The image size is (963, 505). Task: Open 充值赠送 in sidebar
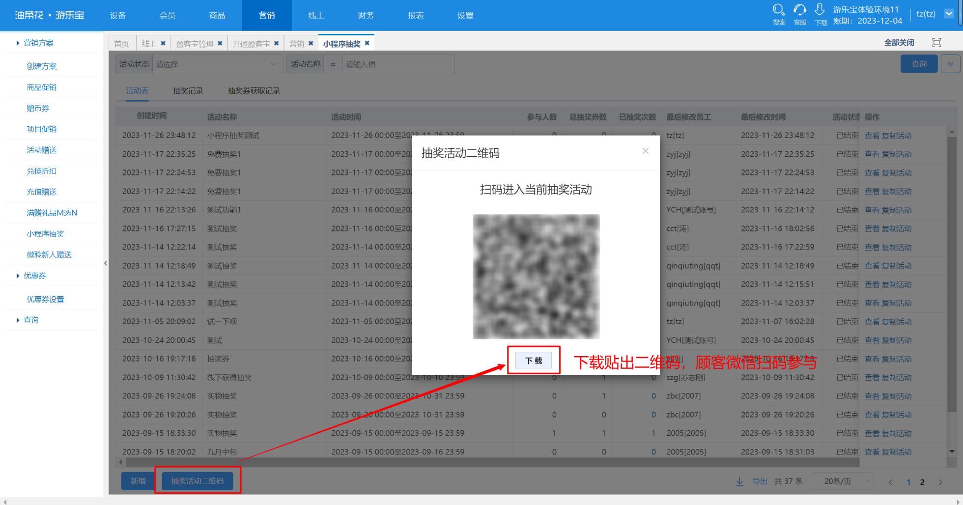tap(42, 192)
